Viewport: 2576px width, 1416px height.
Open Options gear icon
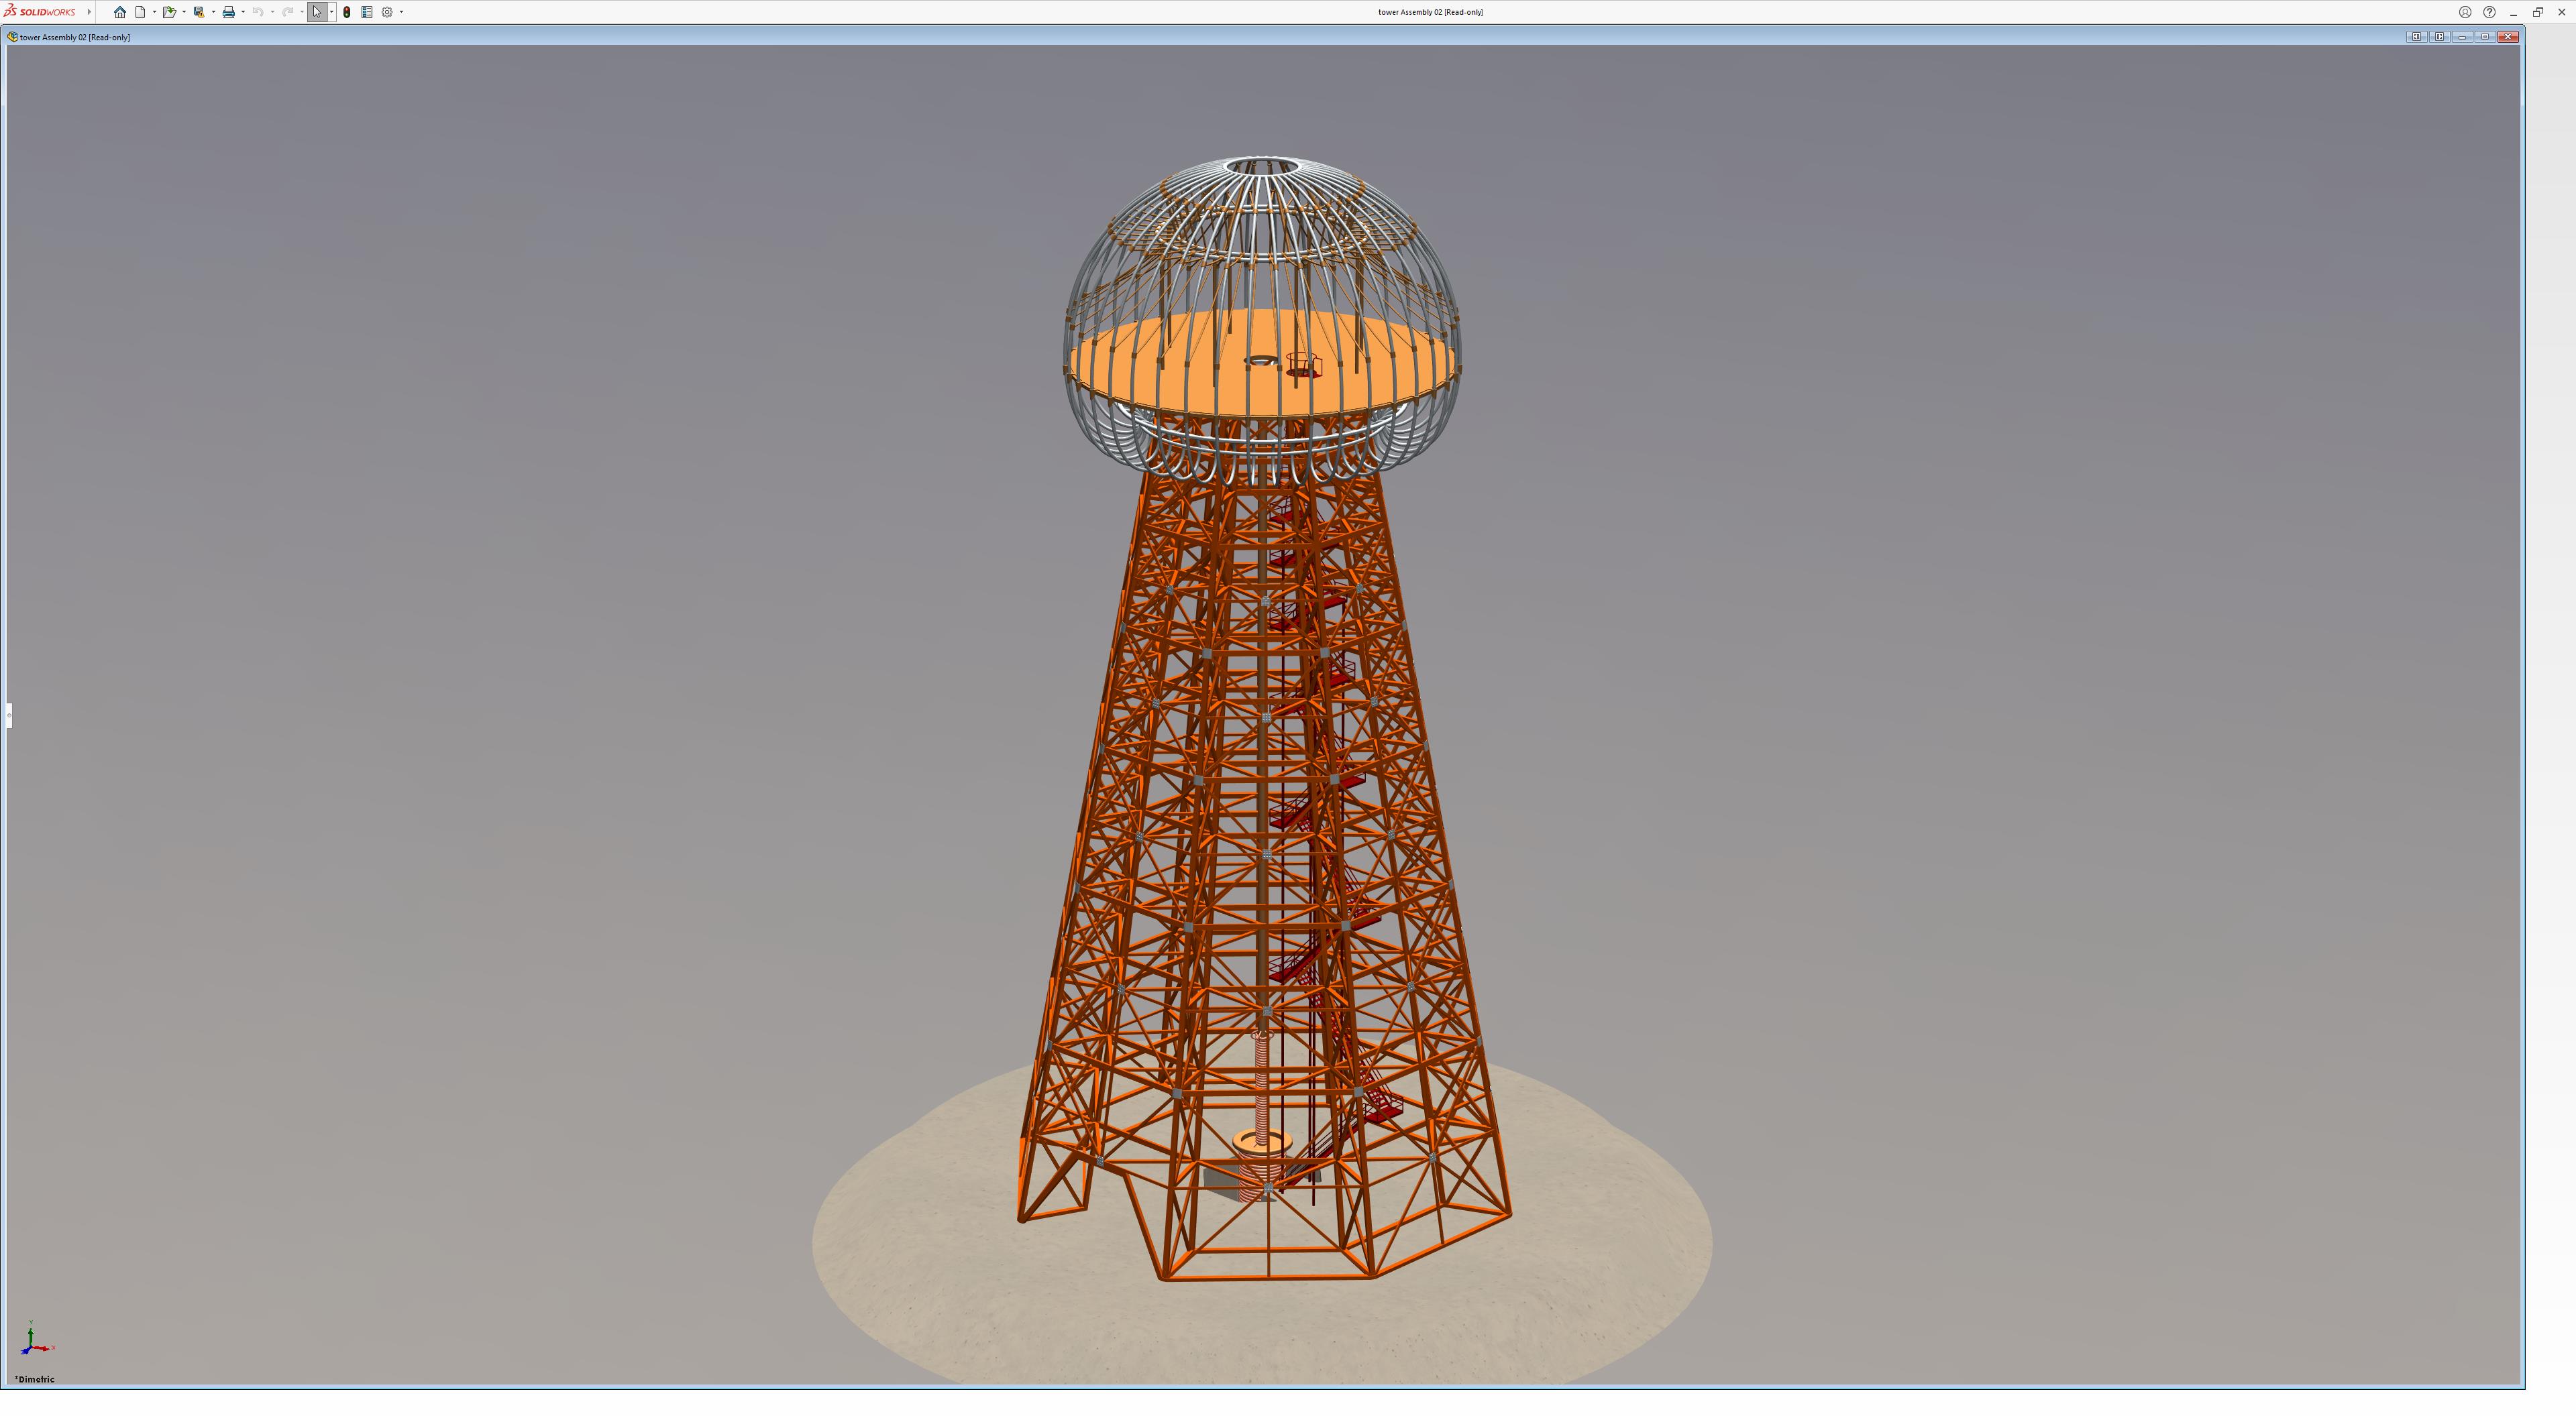[387, 12]
